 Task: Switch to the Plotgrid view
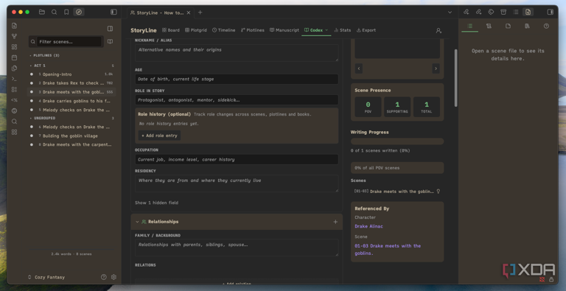pos(196,30)
